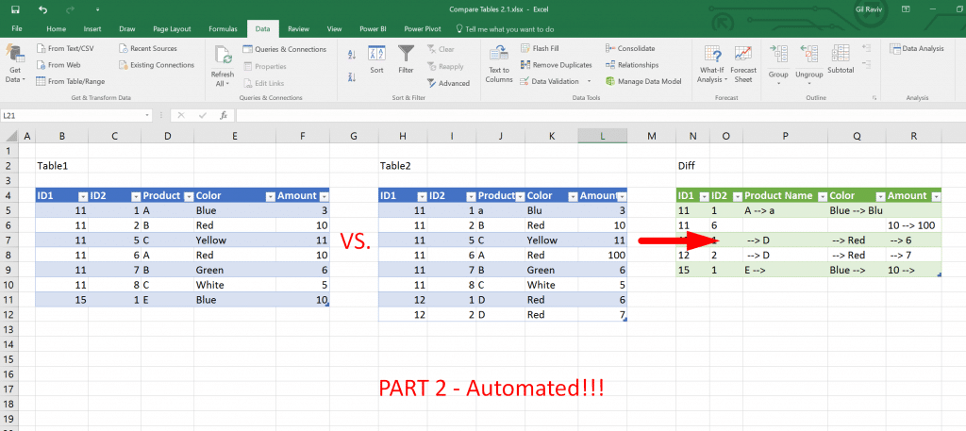Viewport: 966px width, 431px height.
Task: Open the Get Data menu
Action: [15, 65]
